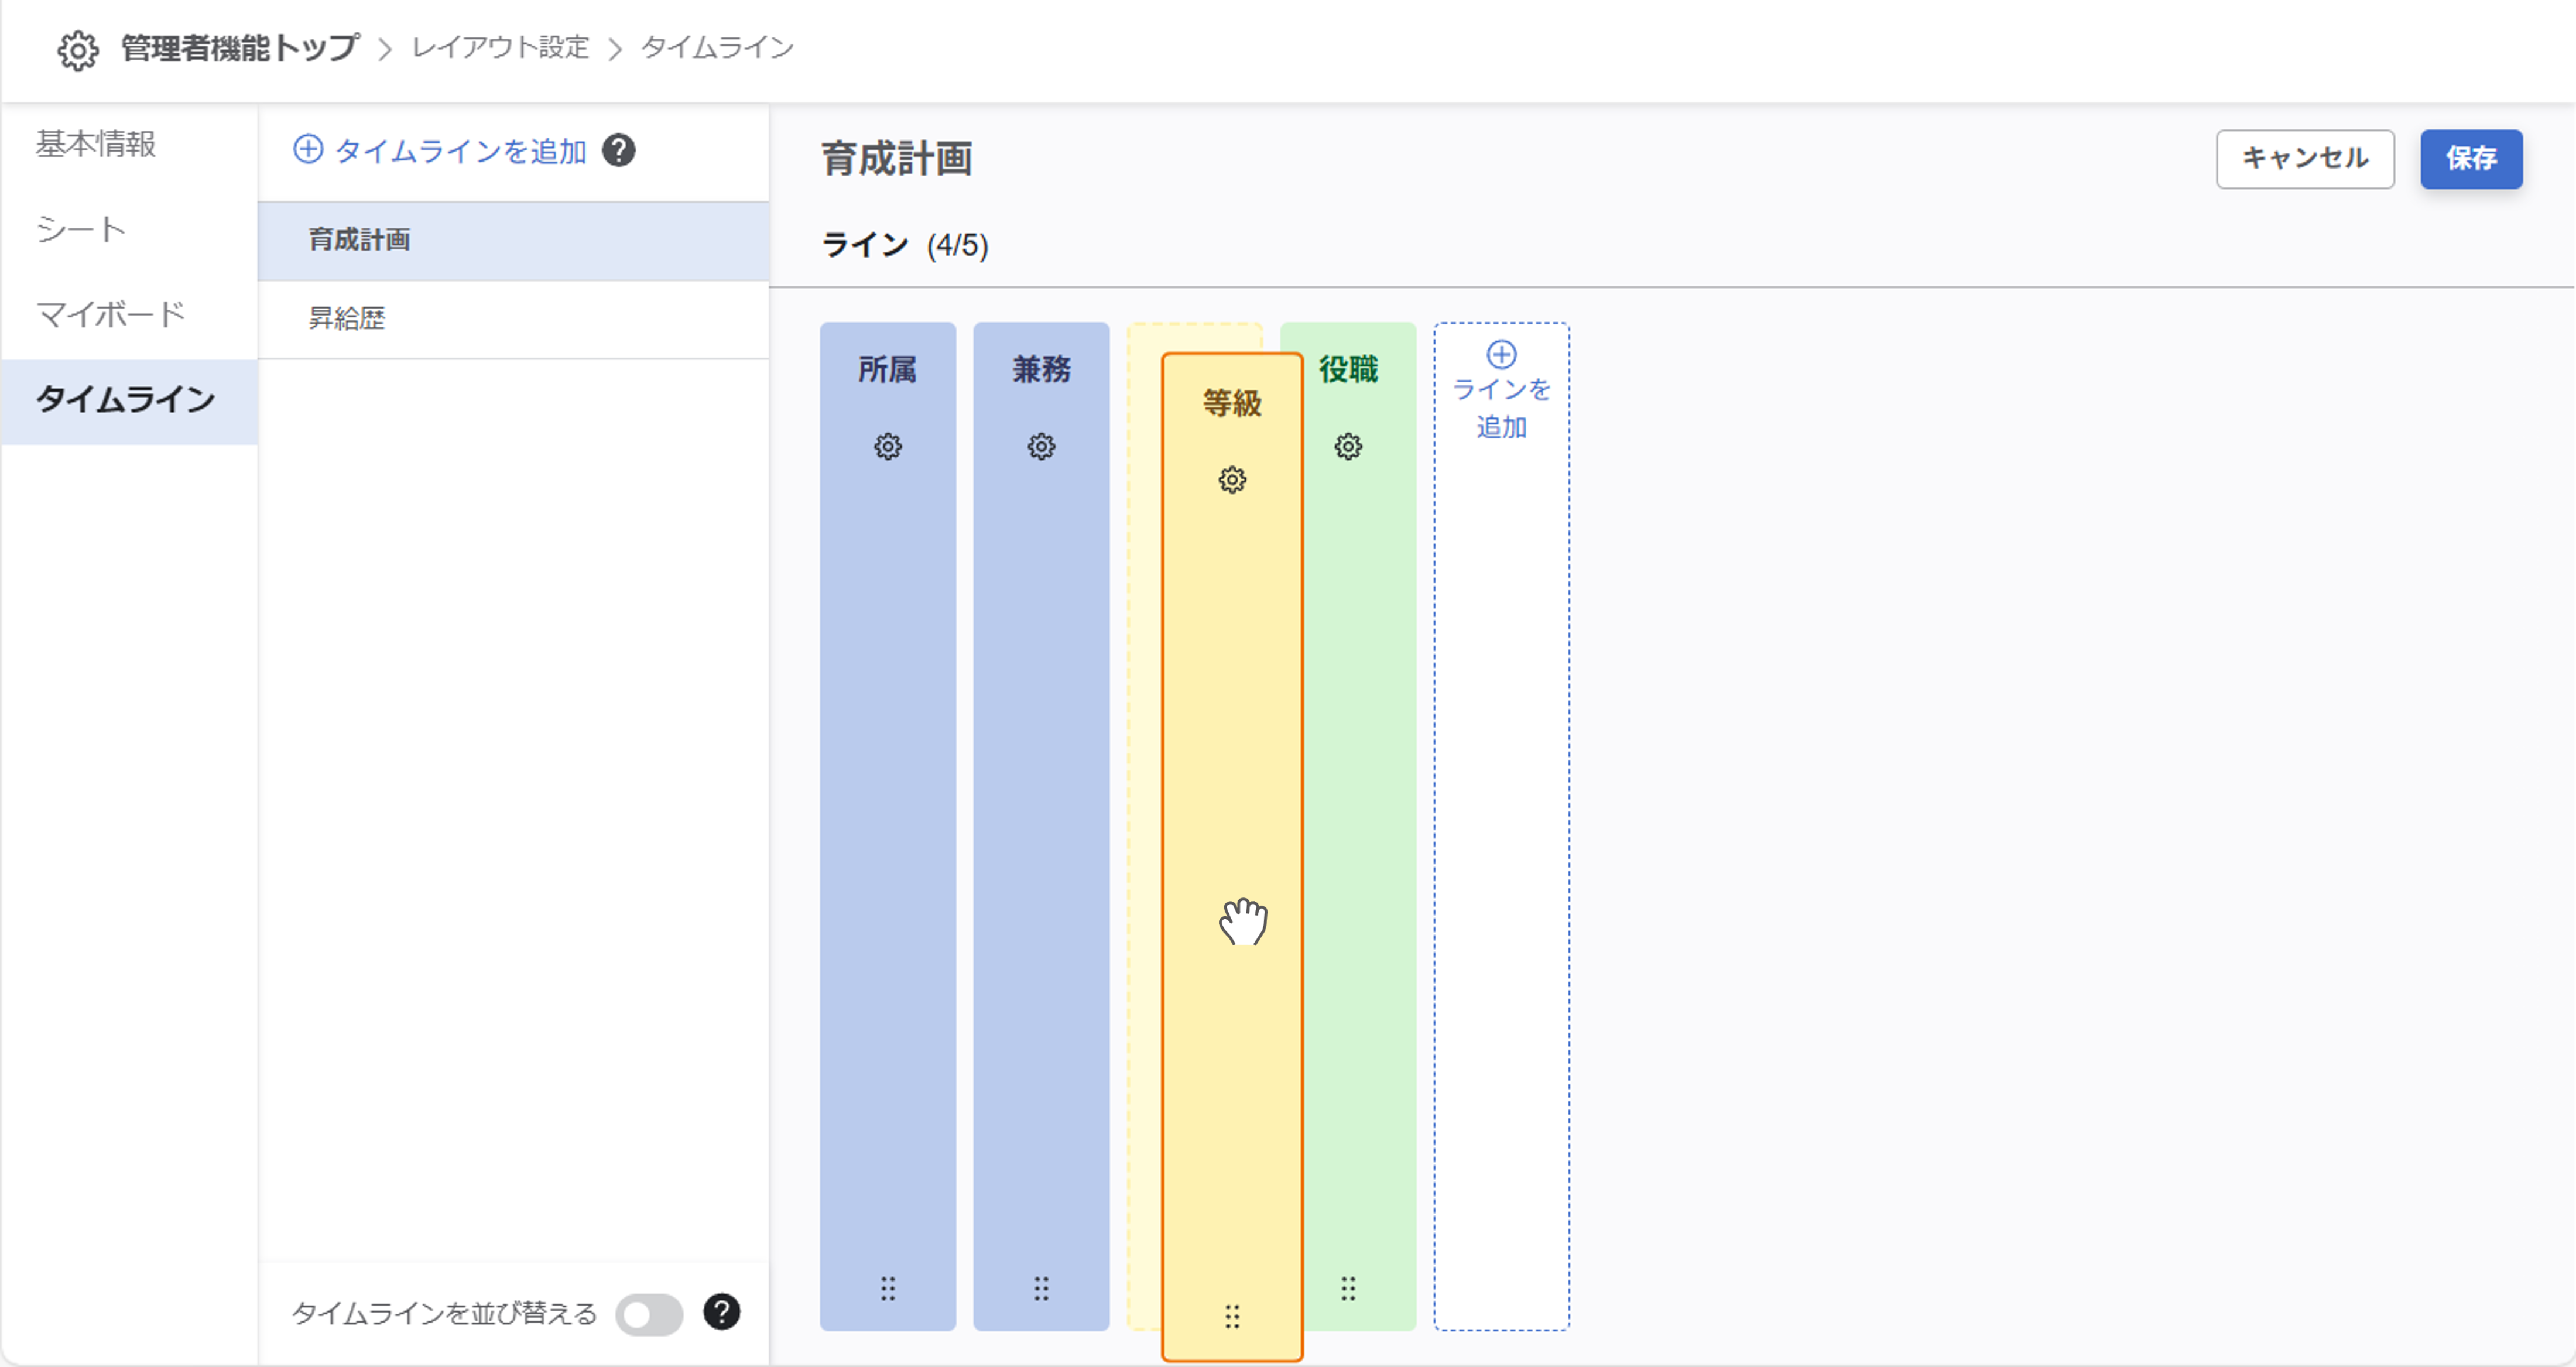Image resolution: width=2576 pixels, height=1367 pixels.
Task: Select the 育成計画 timeline
Action: (358, 240)
